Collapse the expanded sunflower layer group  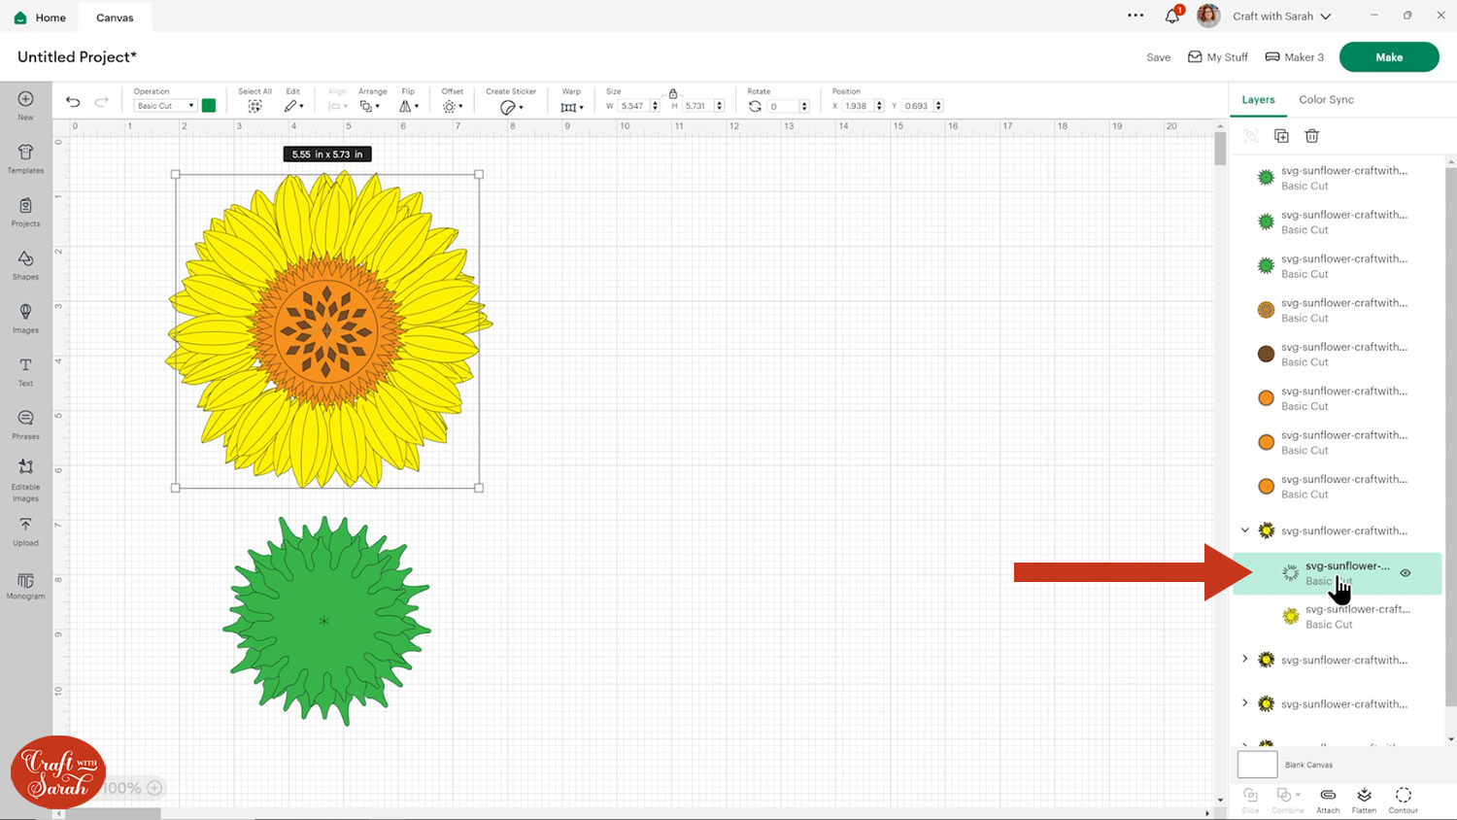click(x=1245, y=530)
